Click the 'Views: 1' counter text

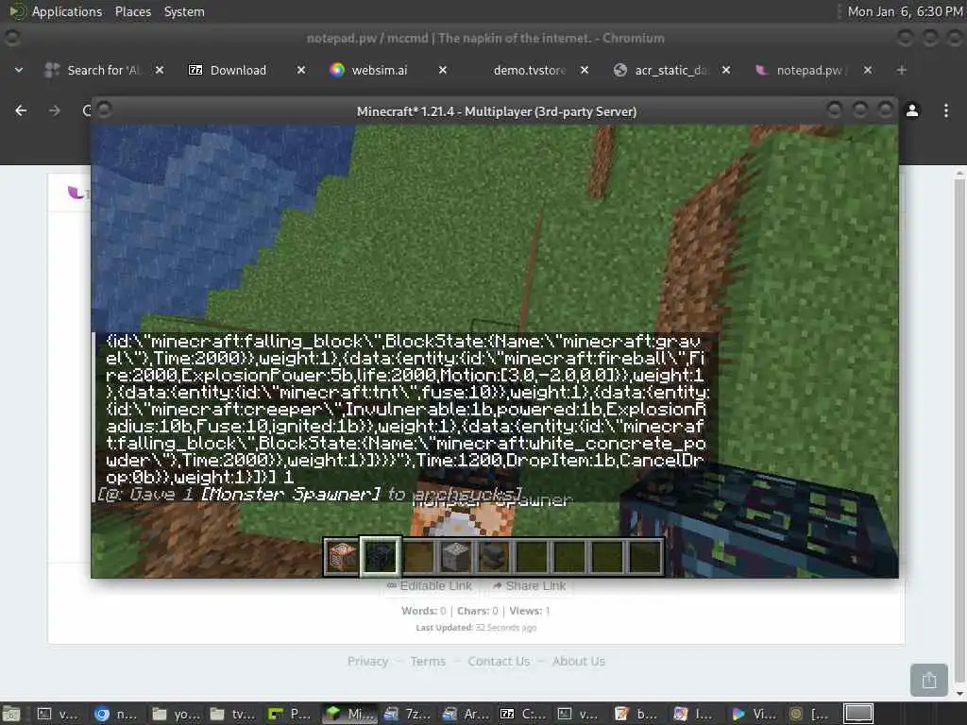click(x=529, y=611)
